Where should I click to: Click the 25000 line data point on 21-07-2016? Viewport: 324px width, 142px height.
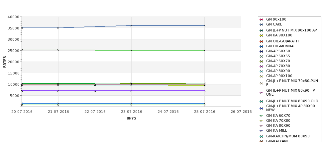click(58, 50)
